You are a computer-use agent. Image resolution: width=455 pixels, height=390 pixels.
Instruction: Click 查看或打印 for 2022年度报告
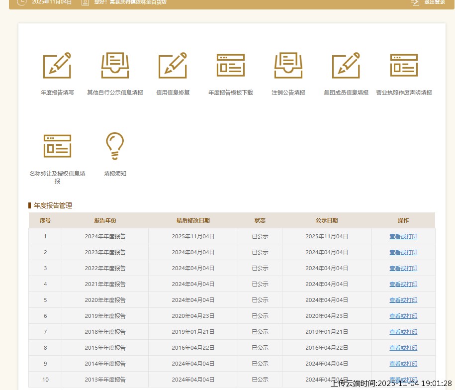[x=403, y=268]
